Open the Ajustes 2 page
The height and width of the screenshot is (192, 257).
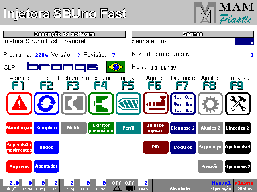(210, 128)
